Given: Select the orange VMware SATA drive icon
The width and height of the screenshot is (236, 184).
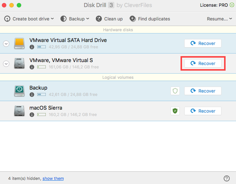Looking at the screenshot, I should [x=19, y=43].
